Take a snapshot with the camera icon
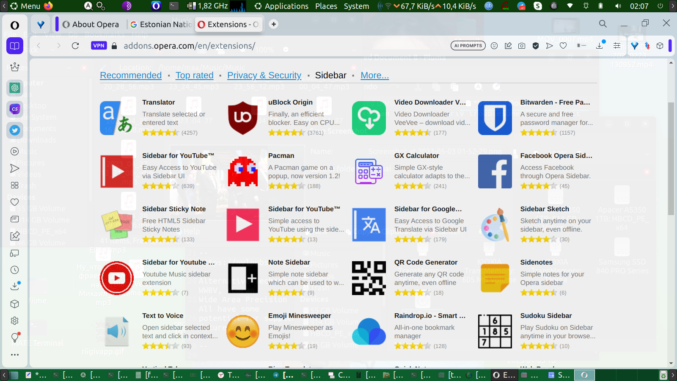677x381 pixels. [x=522, y=46]
